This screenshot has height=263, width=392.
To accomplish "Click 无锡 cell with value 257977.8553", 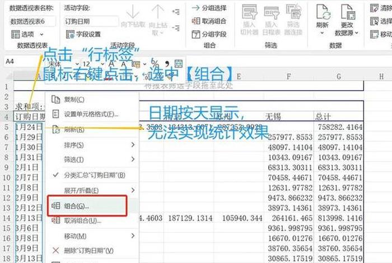I will tap(290, 137).
